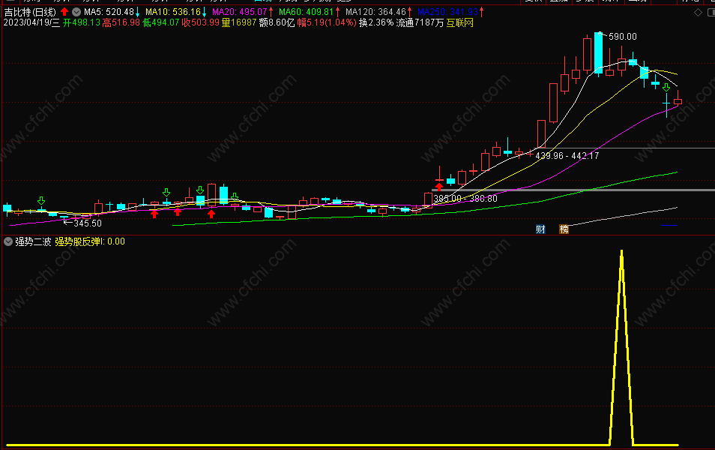The height and width of the screenshot is (450, 715).
Task: Click the open price 开498.13
Action: (81, 22)
